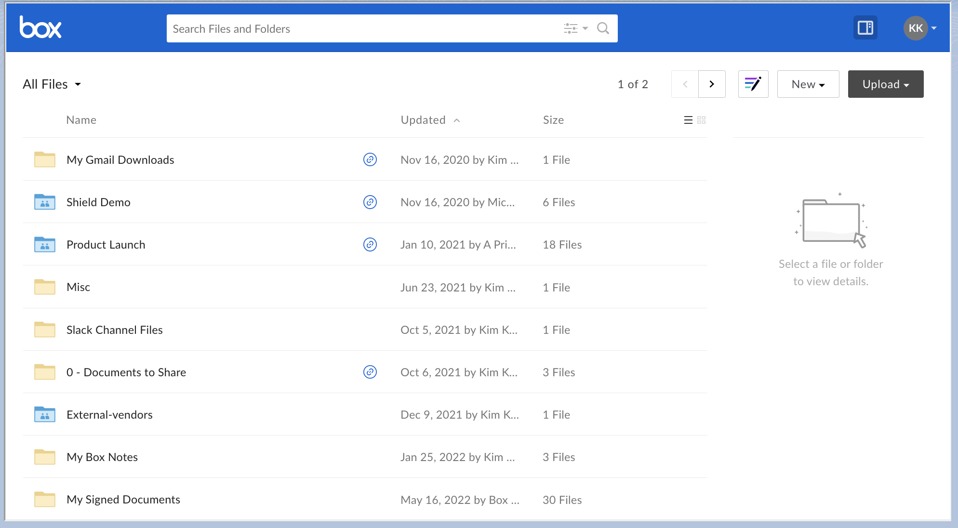Open the search filter options icon
This screenshot has width=958, height=528.
pyautogui.click(x=576, y=28)
